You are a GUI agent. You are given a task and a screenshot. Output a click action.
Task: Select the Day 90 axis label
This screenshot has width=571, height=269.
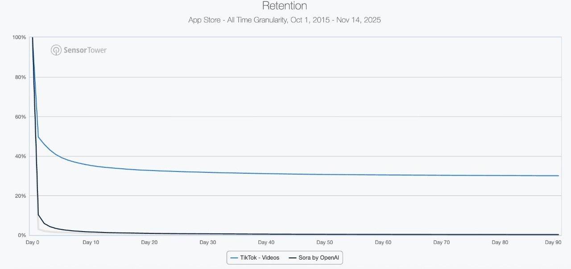[x=552, y=243]
